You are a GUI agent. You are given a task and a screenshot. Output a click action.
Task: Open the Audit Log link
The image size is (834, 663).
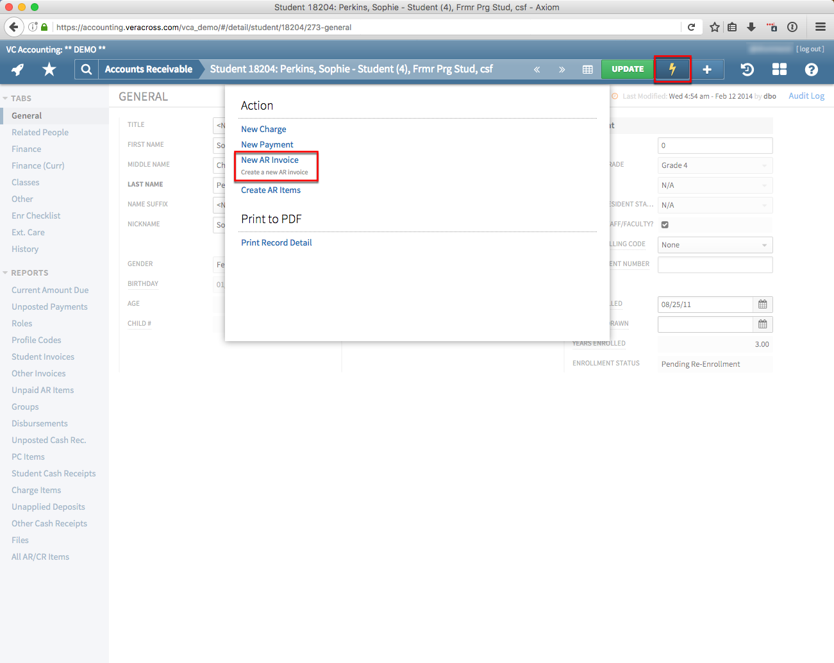pos(806,96)
